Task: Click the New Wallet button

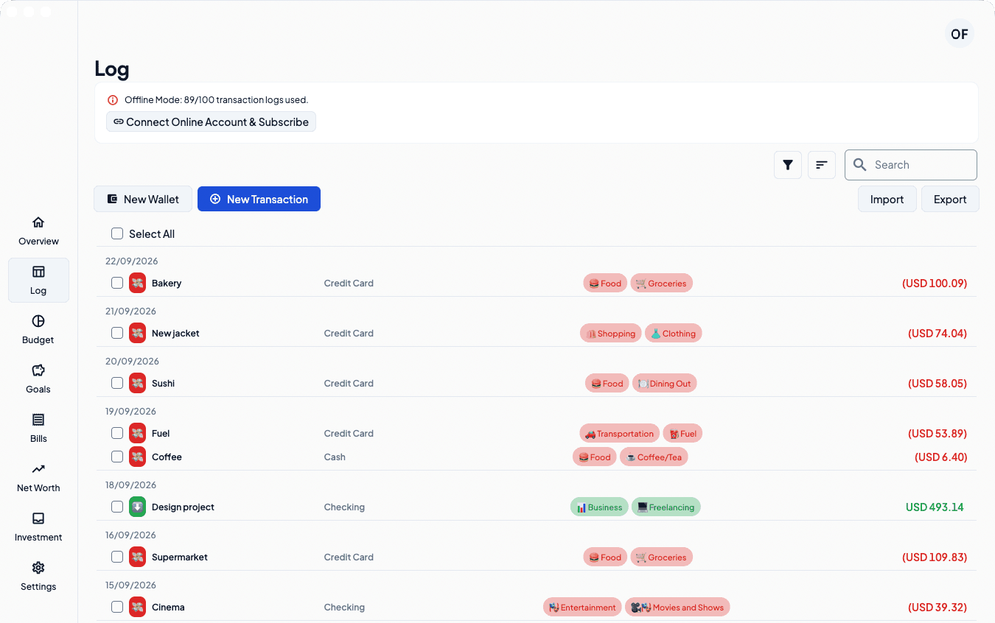Action: pyautogui.click(x=143, y=199)
